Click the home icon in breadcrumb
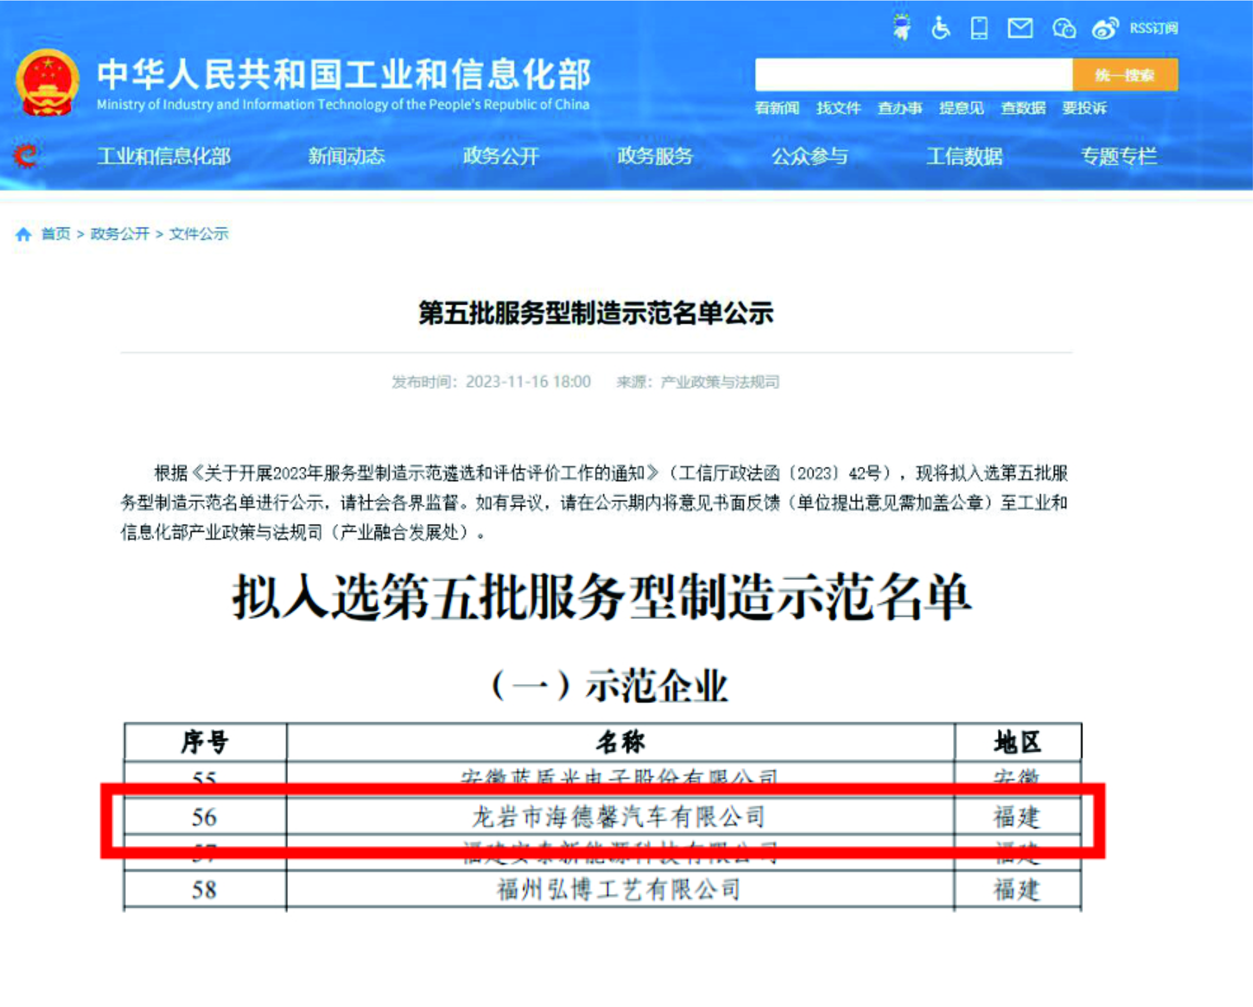 pos(24,234)
